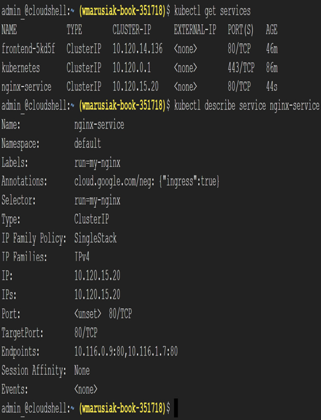Click the kubectl describe service command

click(247, 106)
